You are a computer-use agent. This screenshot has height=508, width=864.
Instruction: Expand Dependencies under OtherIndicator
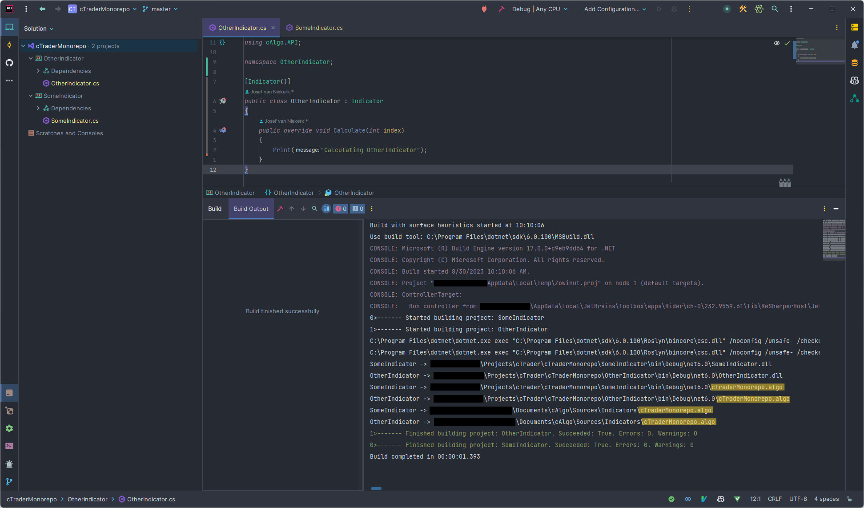click(38, 71)
